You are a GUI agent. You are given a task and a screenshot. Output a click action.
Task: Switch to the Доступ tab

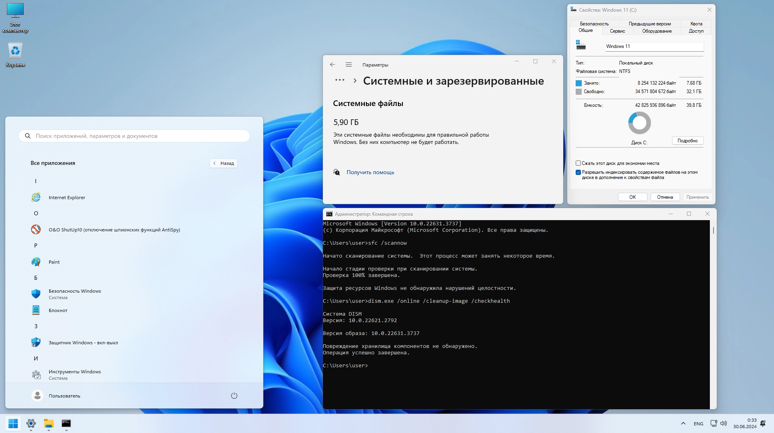[696, 31]
